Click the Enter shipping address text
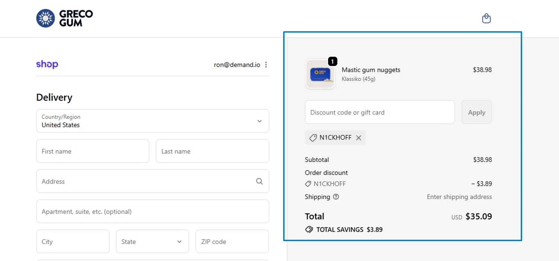 (459, 197)
